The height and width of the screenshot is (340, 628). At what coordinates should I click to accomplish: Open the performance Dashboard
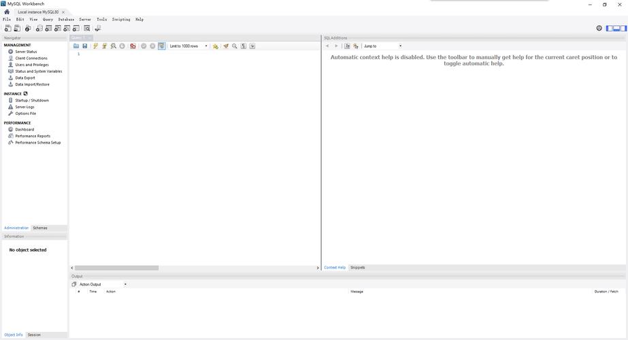tap(24, 129)
